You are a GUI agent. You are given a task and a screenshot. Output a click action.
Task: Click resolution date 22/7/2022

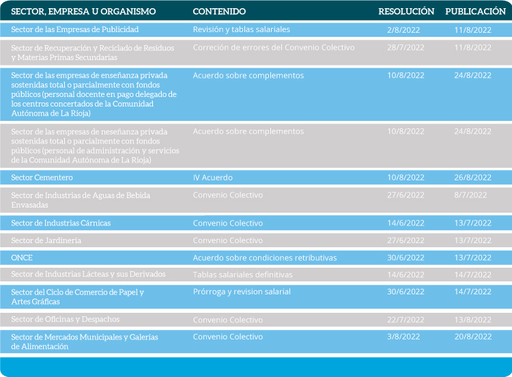[x=406, y=320]
